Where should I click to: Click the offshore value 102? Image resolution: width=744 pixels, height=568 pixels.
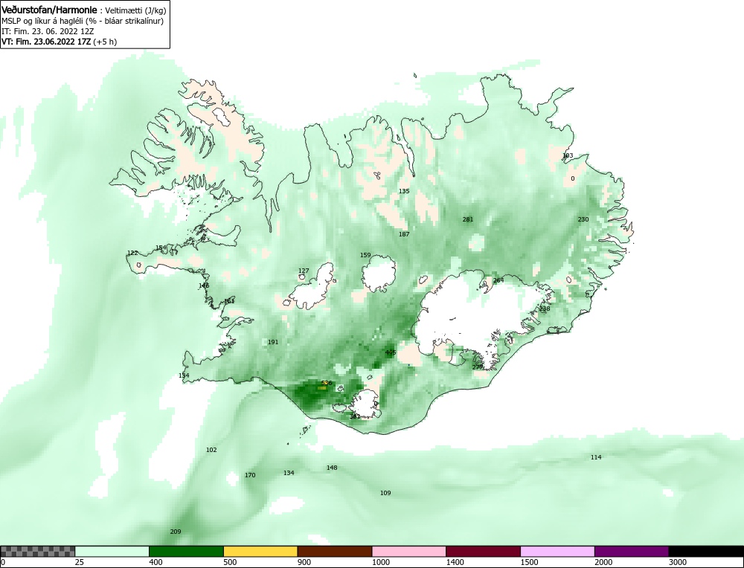211,450
